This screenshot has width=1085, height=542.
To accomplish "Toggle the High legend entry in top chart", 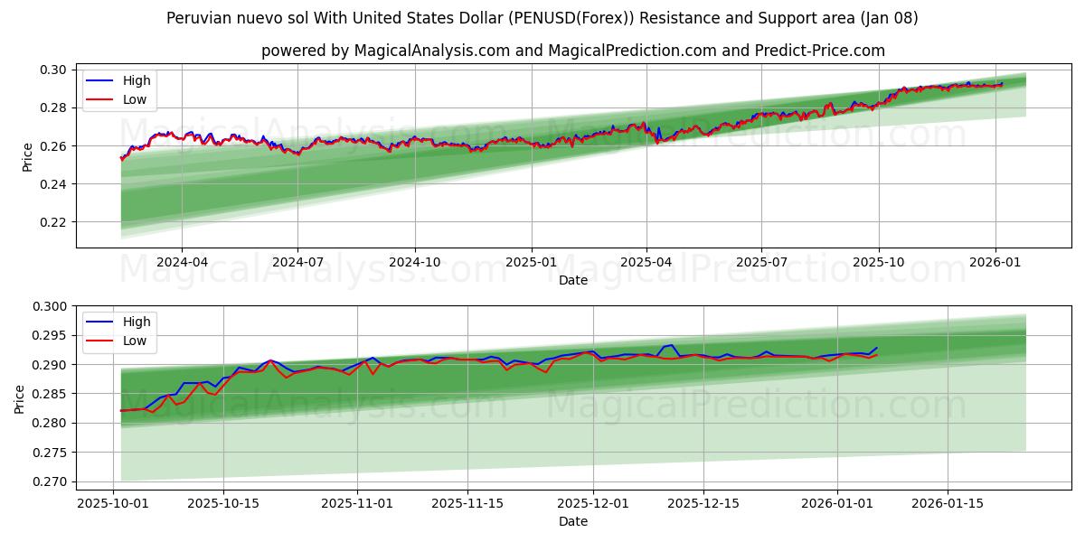I will (x=127, y=80).
